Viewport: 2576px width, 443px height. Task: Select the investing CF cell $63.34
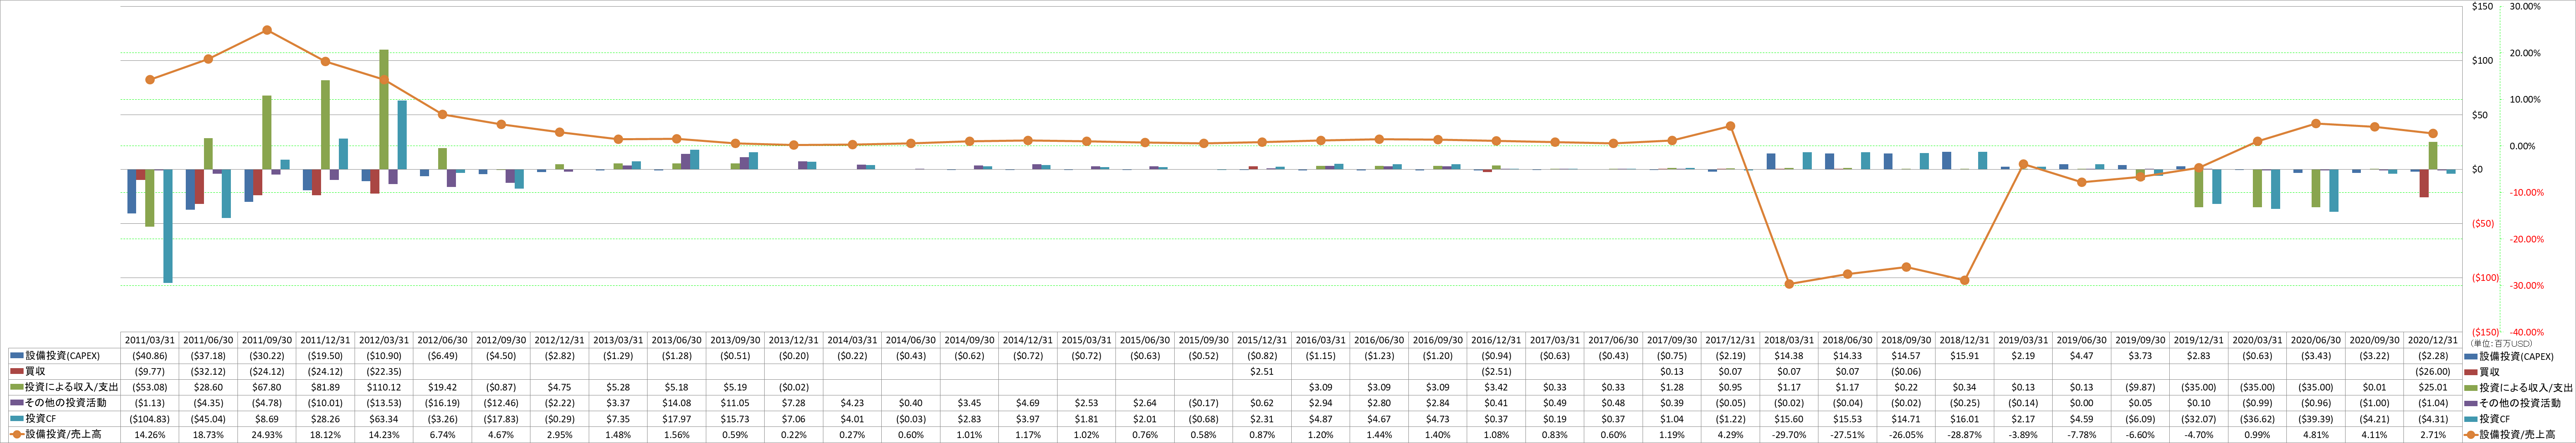(383, 419)
